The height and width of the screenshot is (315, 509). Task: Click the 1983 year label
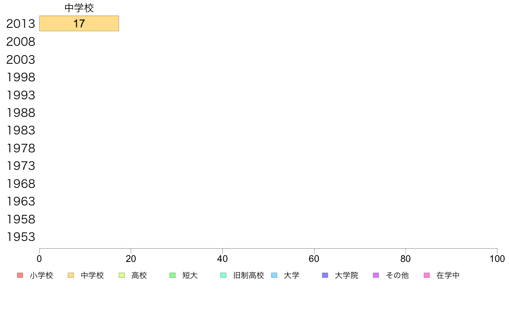[21, 131]
